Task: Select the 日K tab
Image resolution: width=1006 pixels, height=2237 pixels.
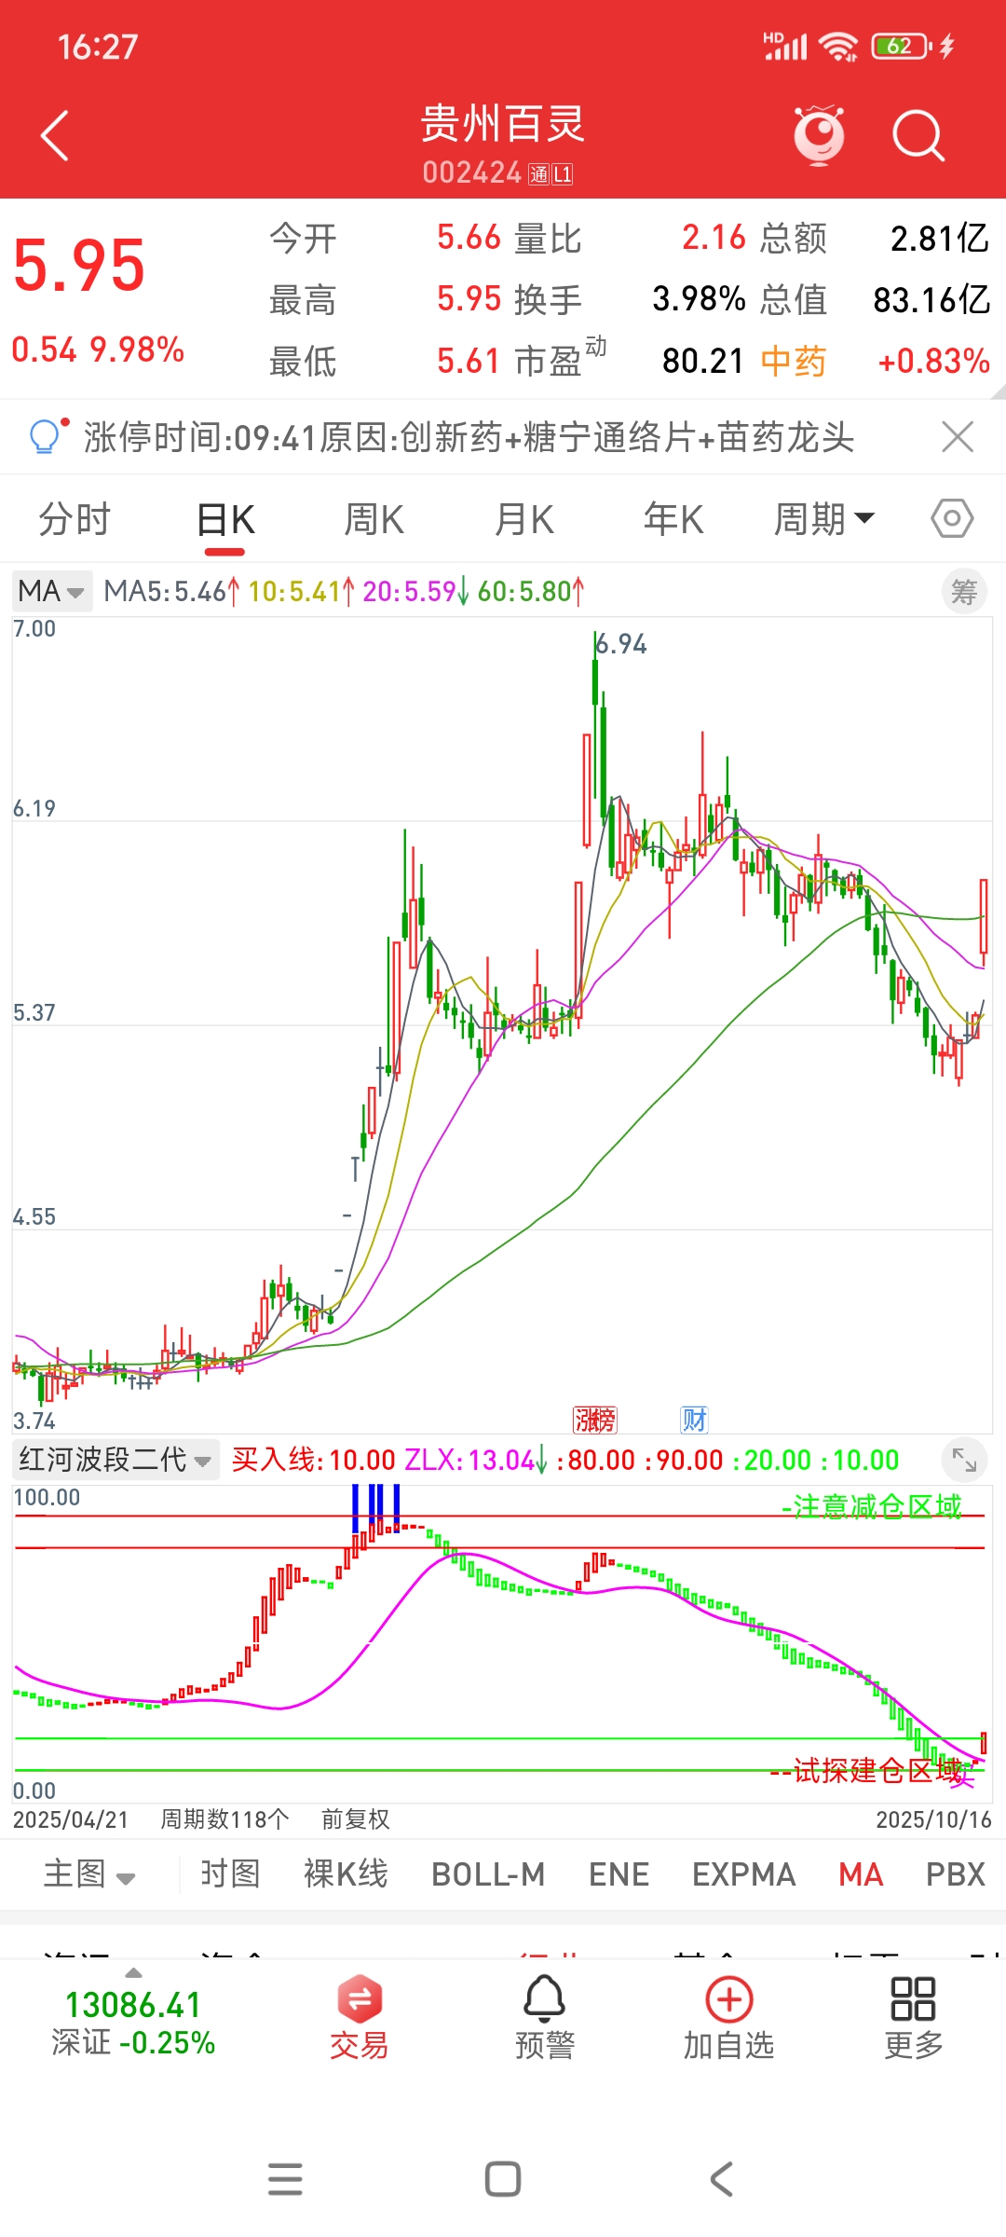Action: tap(225, 519)
